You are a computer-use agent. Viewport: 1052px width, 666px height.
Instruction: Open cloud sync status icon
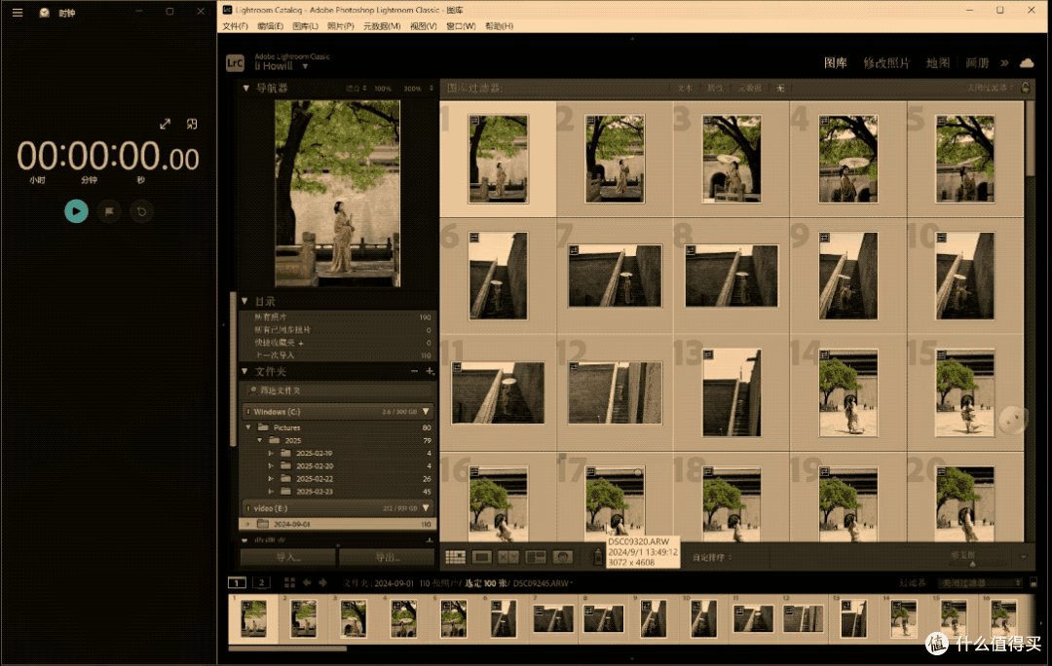pos(1027,63)
